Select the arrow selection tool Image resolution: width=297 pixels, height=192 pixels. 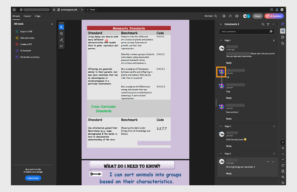(61, 27)
